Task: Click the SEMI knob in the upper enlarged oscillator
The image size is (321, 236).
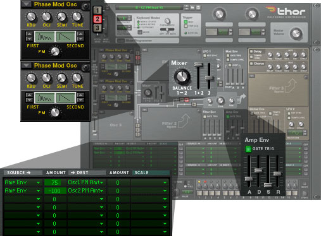Action: [61, 17]
